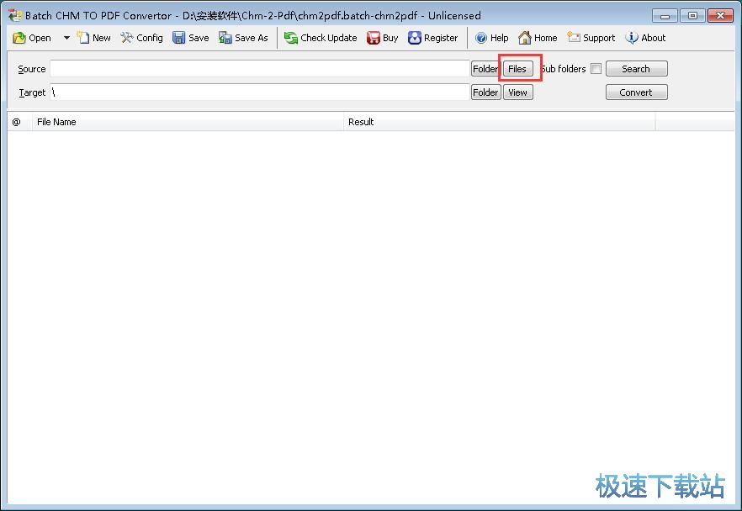Sort list by the Result column
Image resolution: width=742 pixels, height=511 pixels.
[361, 122]
